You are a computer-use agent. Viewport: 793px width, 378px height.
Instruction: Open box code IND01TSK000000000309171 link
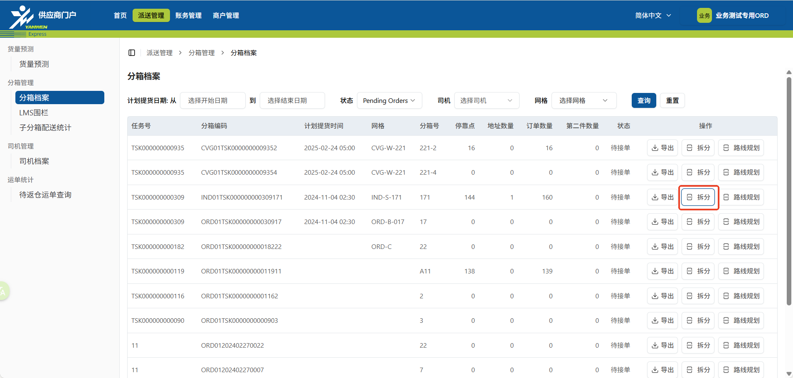241,197
